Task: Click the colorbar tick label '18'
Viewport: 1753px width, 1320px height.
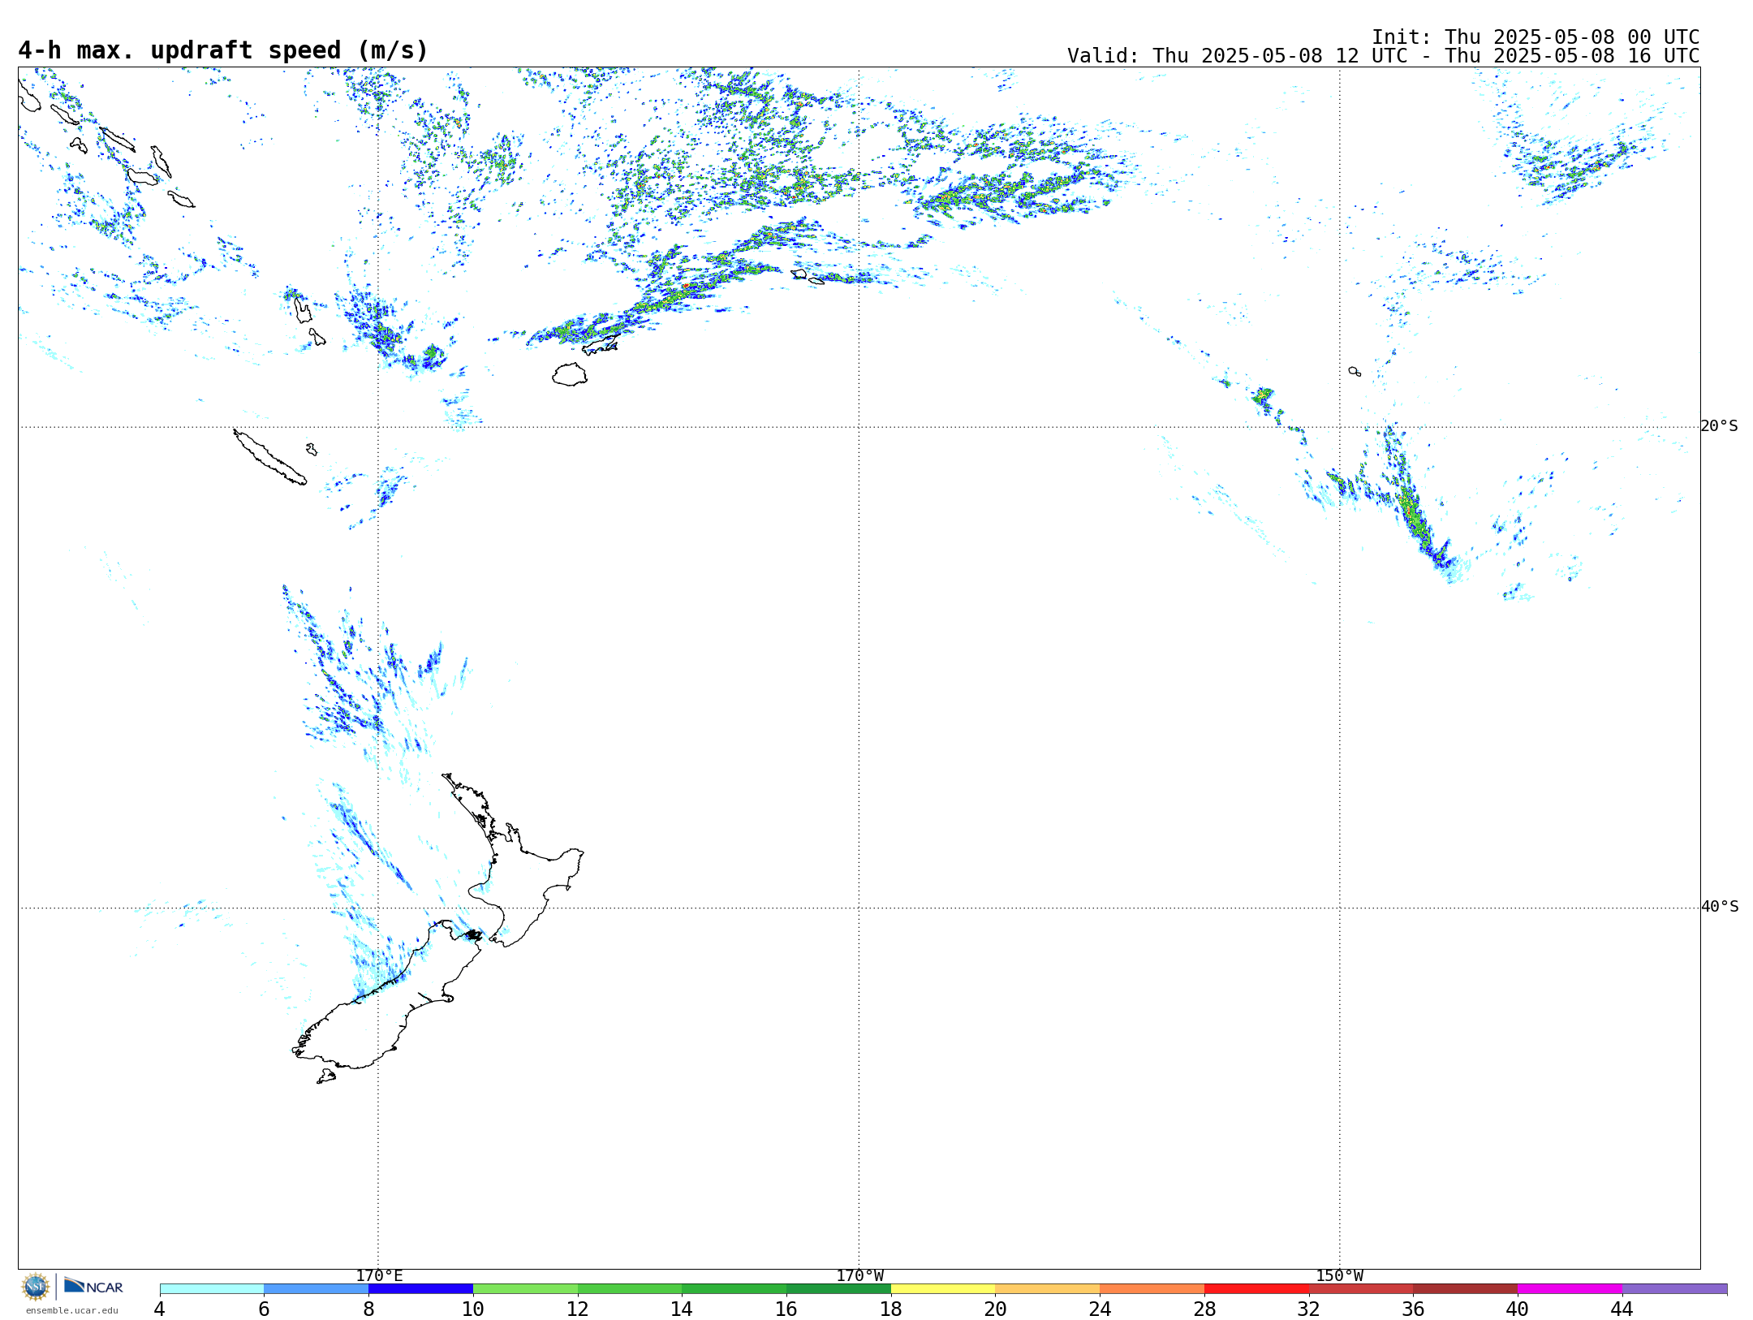Action: [x=891, y=1309]
